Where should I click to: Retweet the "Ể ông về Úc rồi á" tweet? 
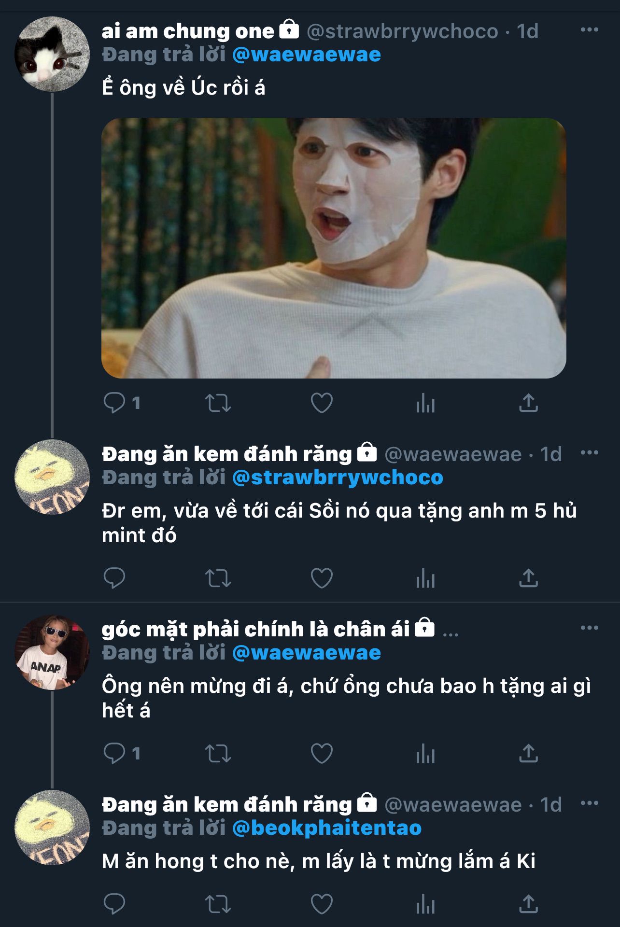[x=218, y=403]
